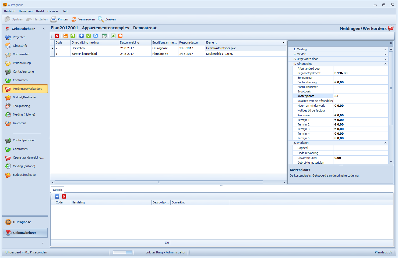Image resolution: width=398 pixels, height=258 pixels.
Task: Open the lower Melding (historie) sidebar item
Action: click(x=25, y=166)
